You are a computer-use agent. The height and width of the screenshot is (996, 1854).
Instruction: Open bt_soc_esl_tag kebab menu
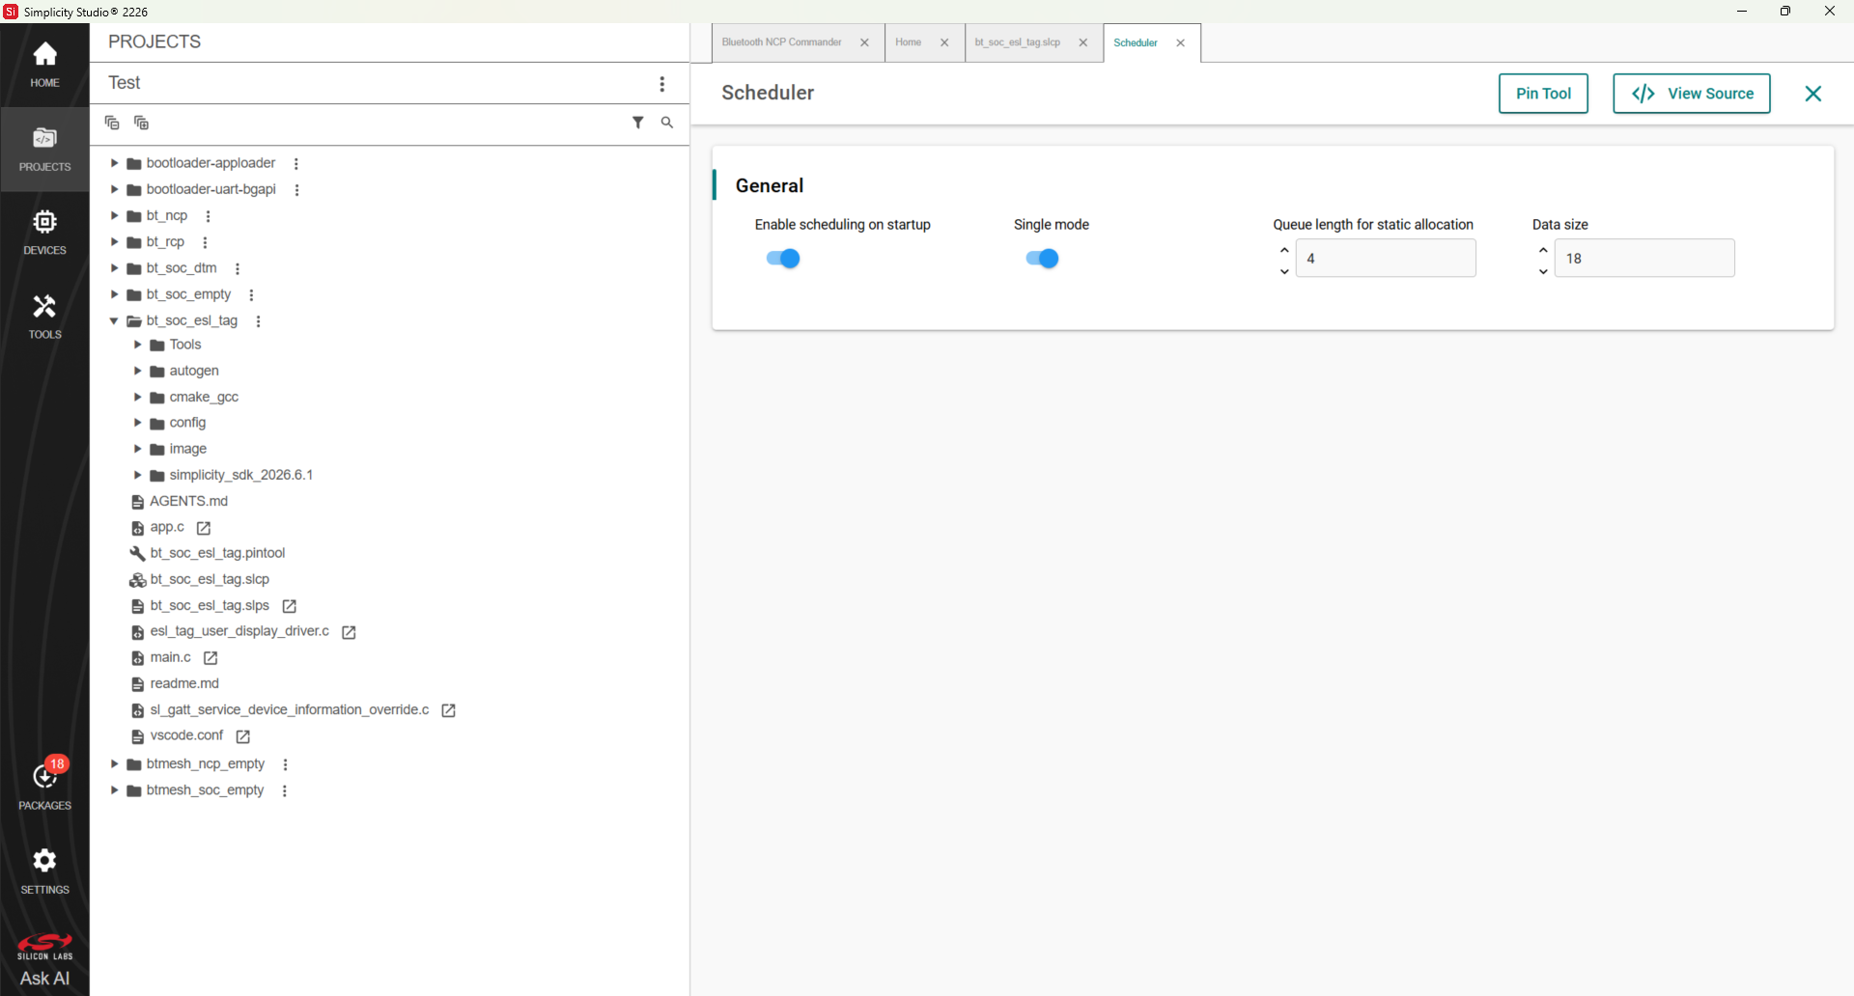click(x=258, y=321)
